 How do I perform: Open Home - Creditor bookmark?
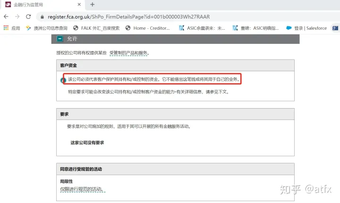click(x=148, y=28)
